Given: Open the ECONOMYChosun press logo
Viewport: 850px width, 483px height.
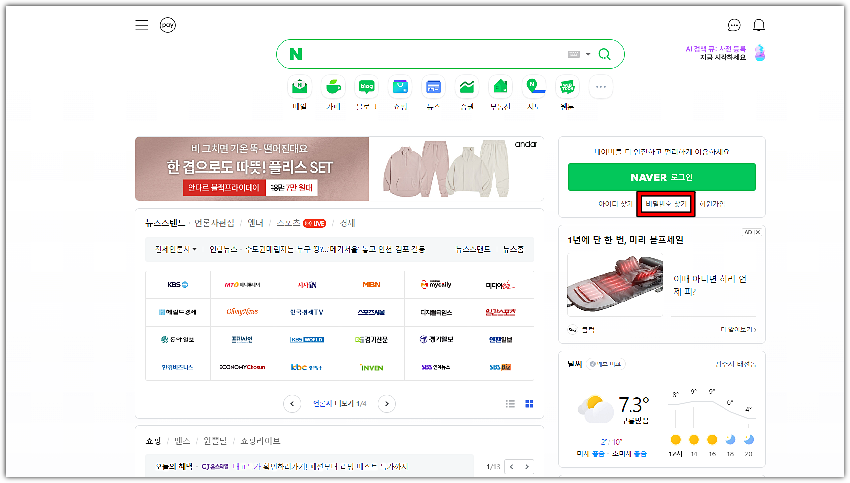Looking at the screenshot, I should click(x=242, y=367).
